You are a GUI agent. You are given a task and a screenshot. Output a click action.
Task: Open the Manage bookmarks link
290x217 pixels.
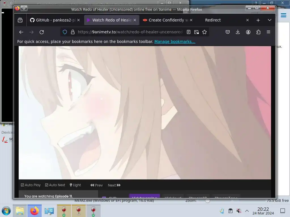tap(175, 42)
